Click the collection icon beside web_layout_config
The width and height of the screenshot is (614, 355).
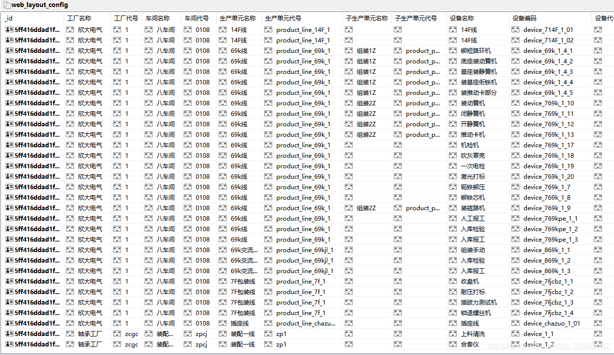point(7,5)
